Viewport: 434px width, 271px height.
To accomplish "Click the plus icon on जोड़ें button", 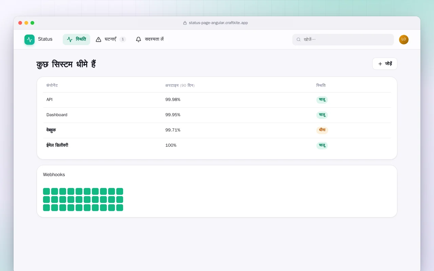I will click(380, 64).
